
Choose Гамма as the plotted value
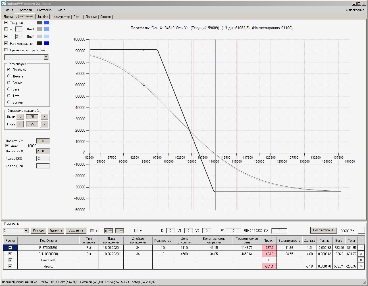pyautogui.click(x=9, y=83)
